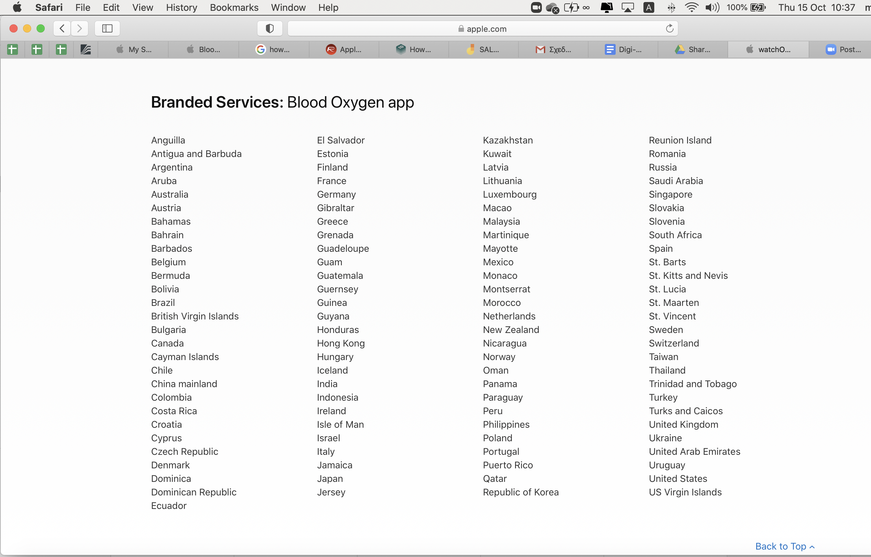Click the apple.com address bar
This screenshot has height=557, width=871.
482,28
